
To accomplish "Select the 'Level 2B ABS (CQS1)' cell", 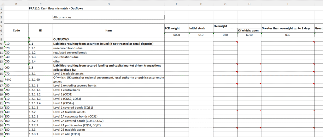I will pos(109,134).
